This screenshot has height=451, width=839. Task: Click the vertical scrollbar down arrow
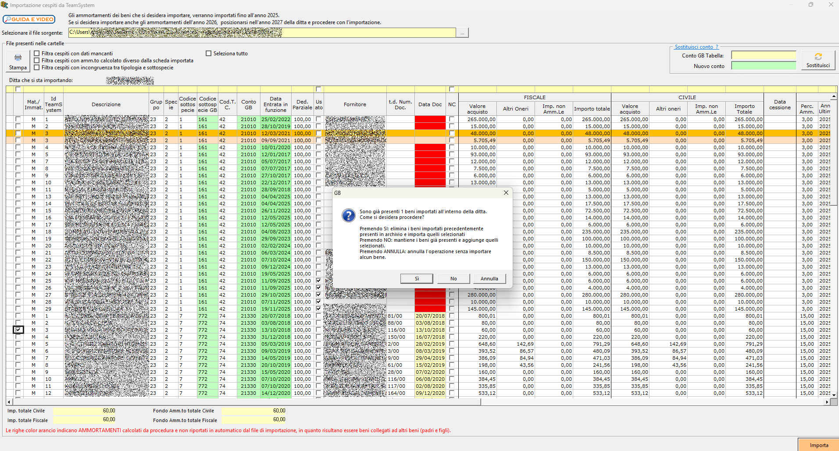(x=834, y=394)
